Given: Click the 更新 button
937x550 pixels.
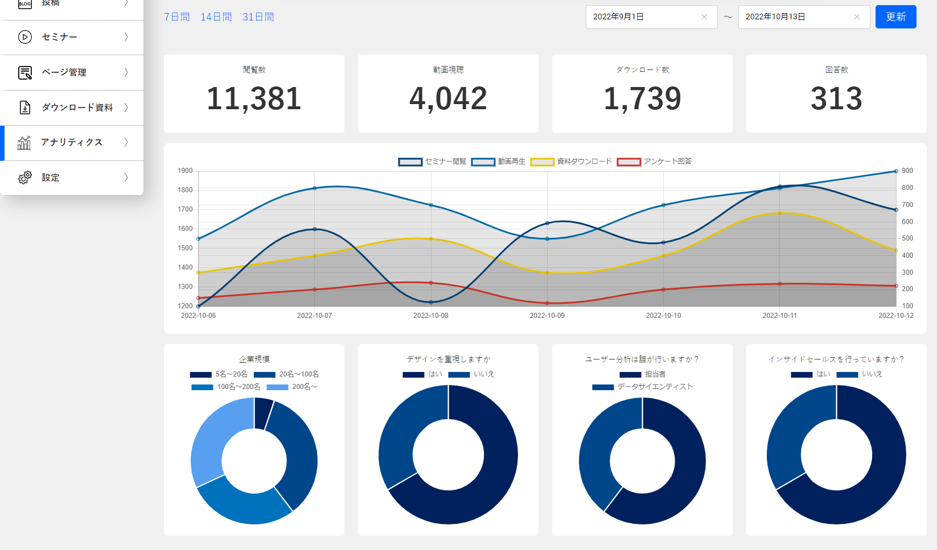Looking at the screenshot, I should point(895,17).
